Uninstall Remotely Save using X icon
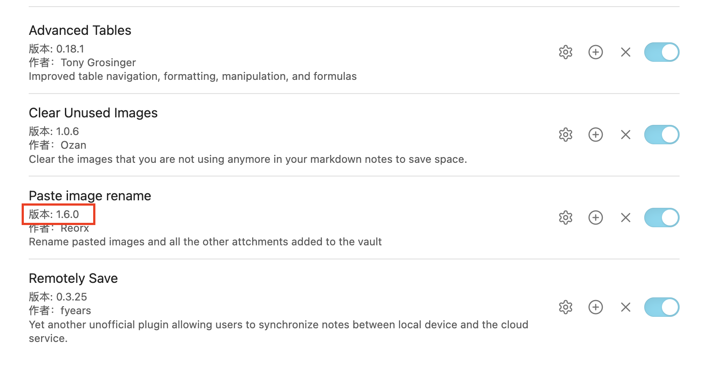Viewport: 703px width, 368px height. [626, 307]
